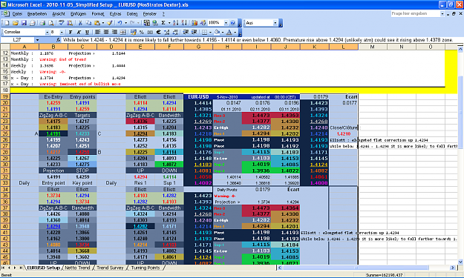Open the Ansicht menu
The height and width of the screenshot is (278, 464).
tap(59, 14)
